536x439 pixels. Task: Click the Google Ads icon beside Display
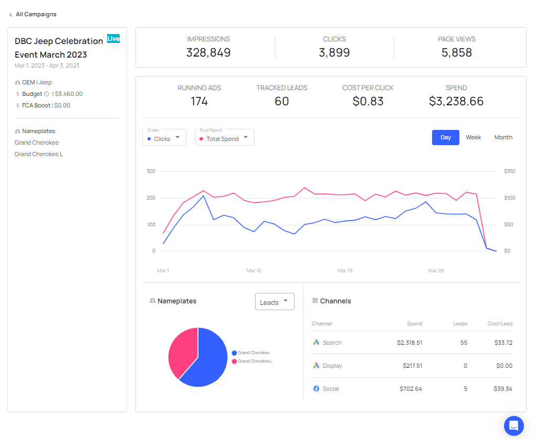315,365
